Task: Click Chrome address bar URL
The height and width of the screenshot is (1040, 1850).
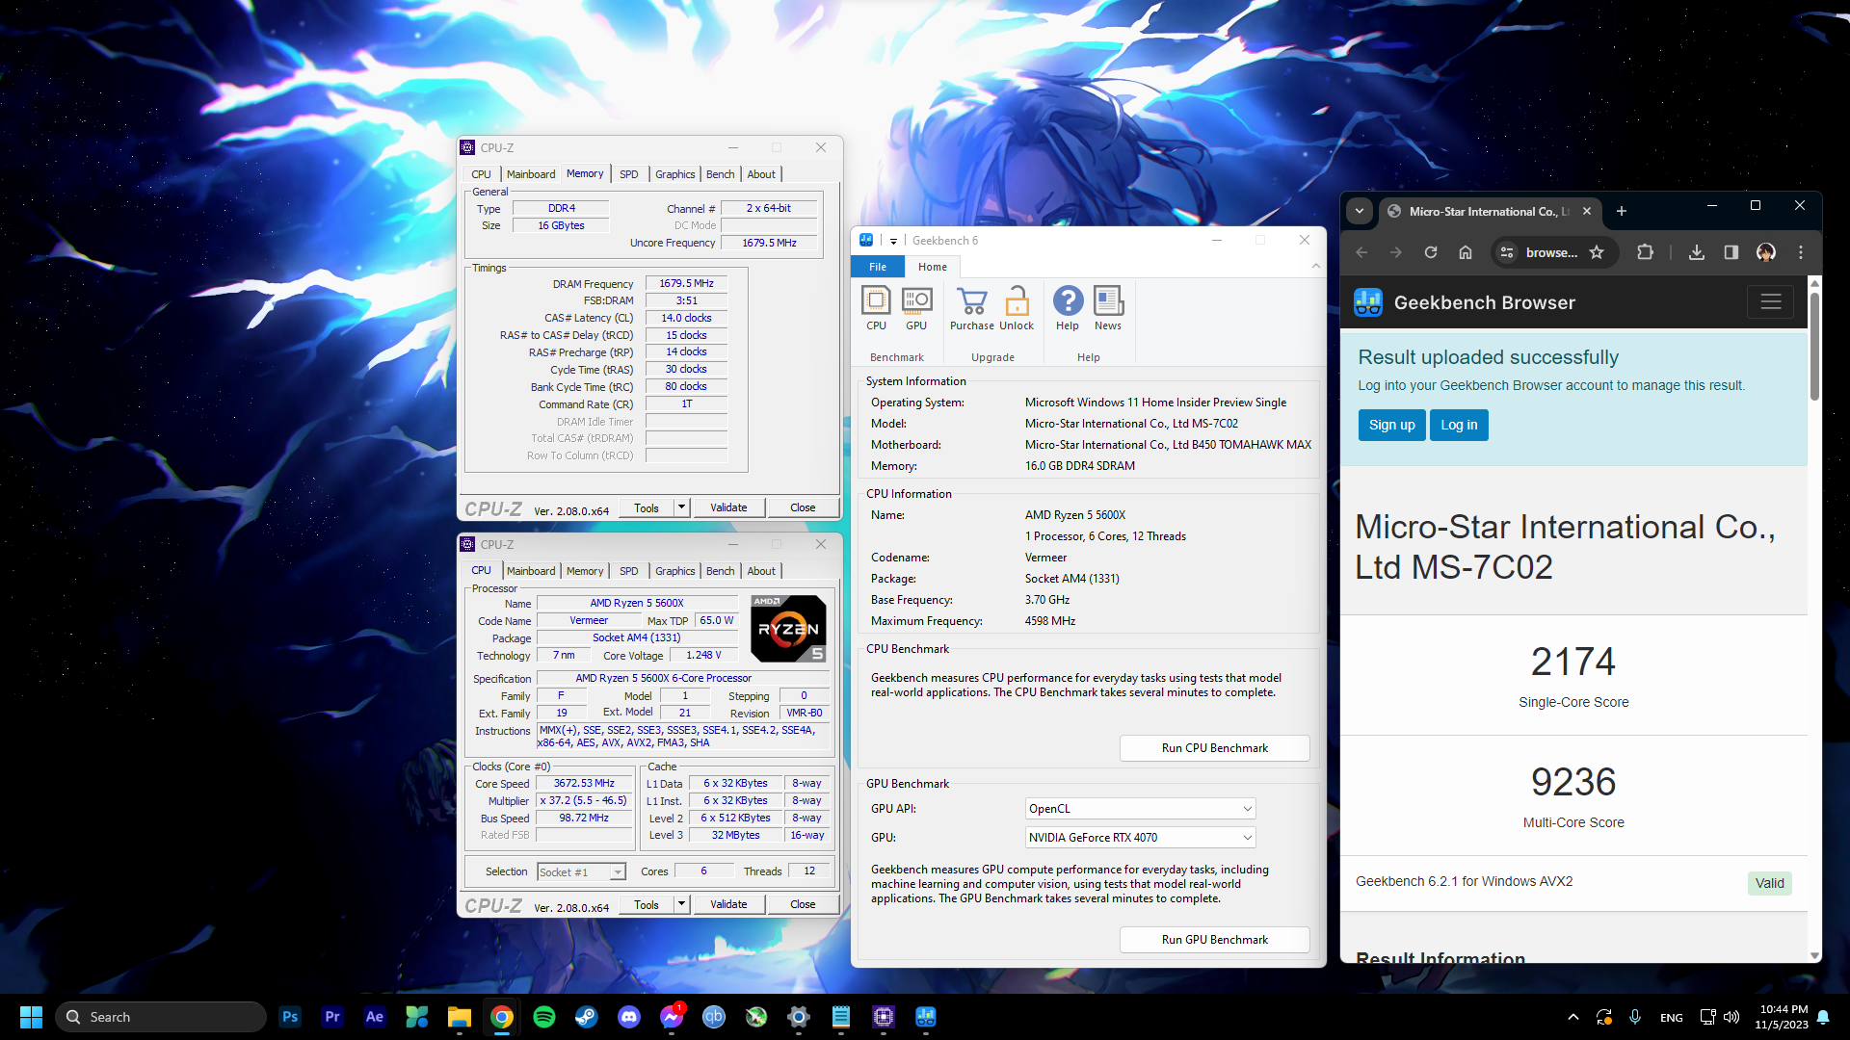Action: [x=1552, y=252]
